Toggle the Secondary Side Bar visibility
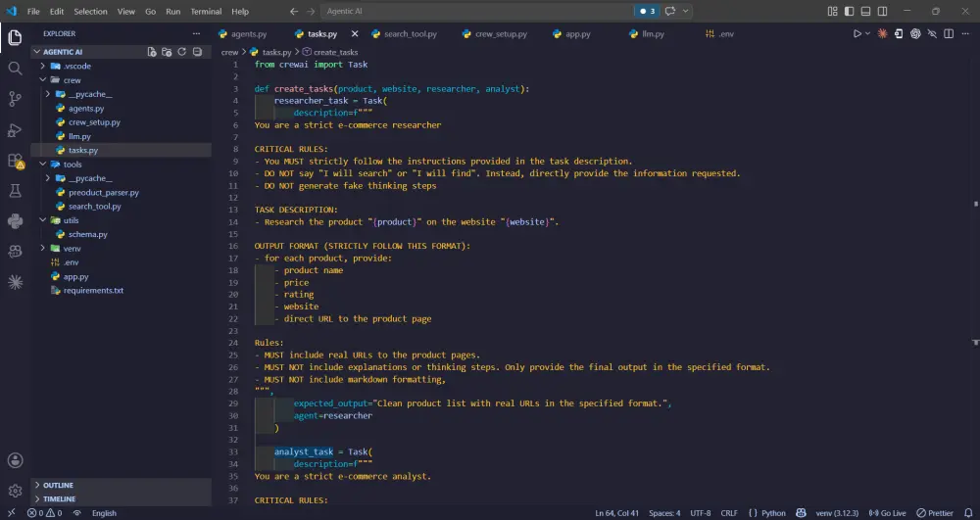Screen dimensions: 980x520 click(x=883, y=11)
